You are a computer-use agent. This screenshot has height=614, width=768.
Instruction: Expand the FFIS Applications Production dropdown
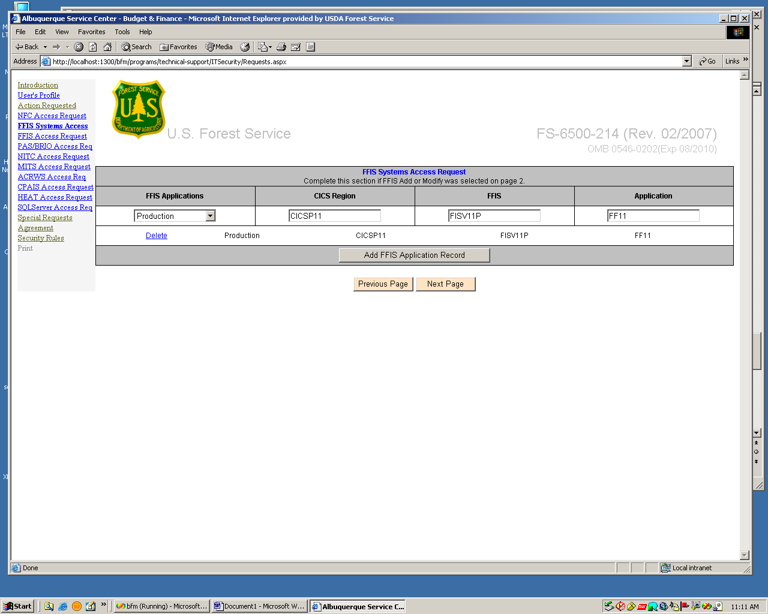pos(210,216)
